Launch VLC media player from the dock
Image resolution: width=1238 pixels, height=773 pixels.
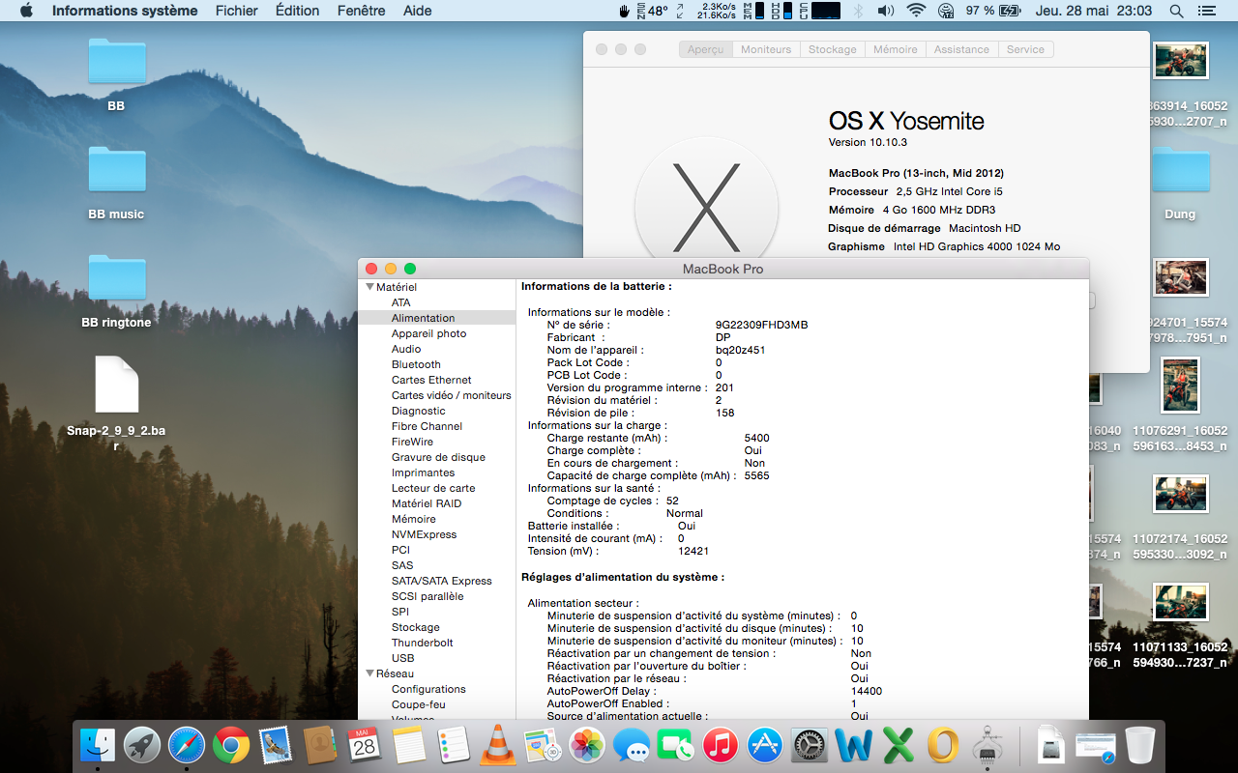click(x=498, y=745)
